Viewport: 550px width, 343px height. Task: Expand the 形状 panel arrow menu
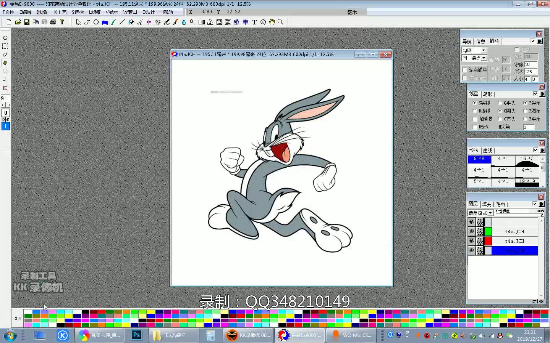[542, 150]
